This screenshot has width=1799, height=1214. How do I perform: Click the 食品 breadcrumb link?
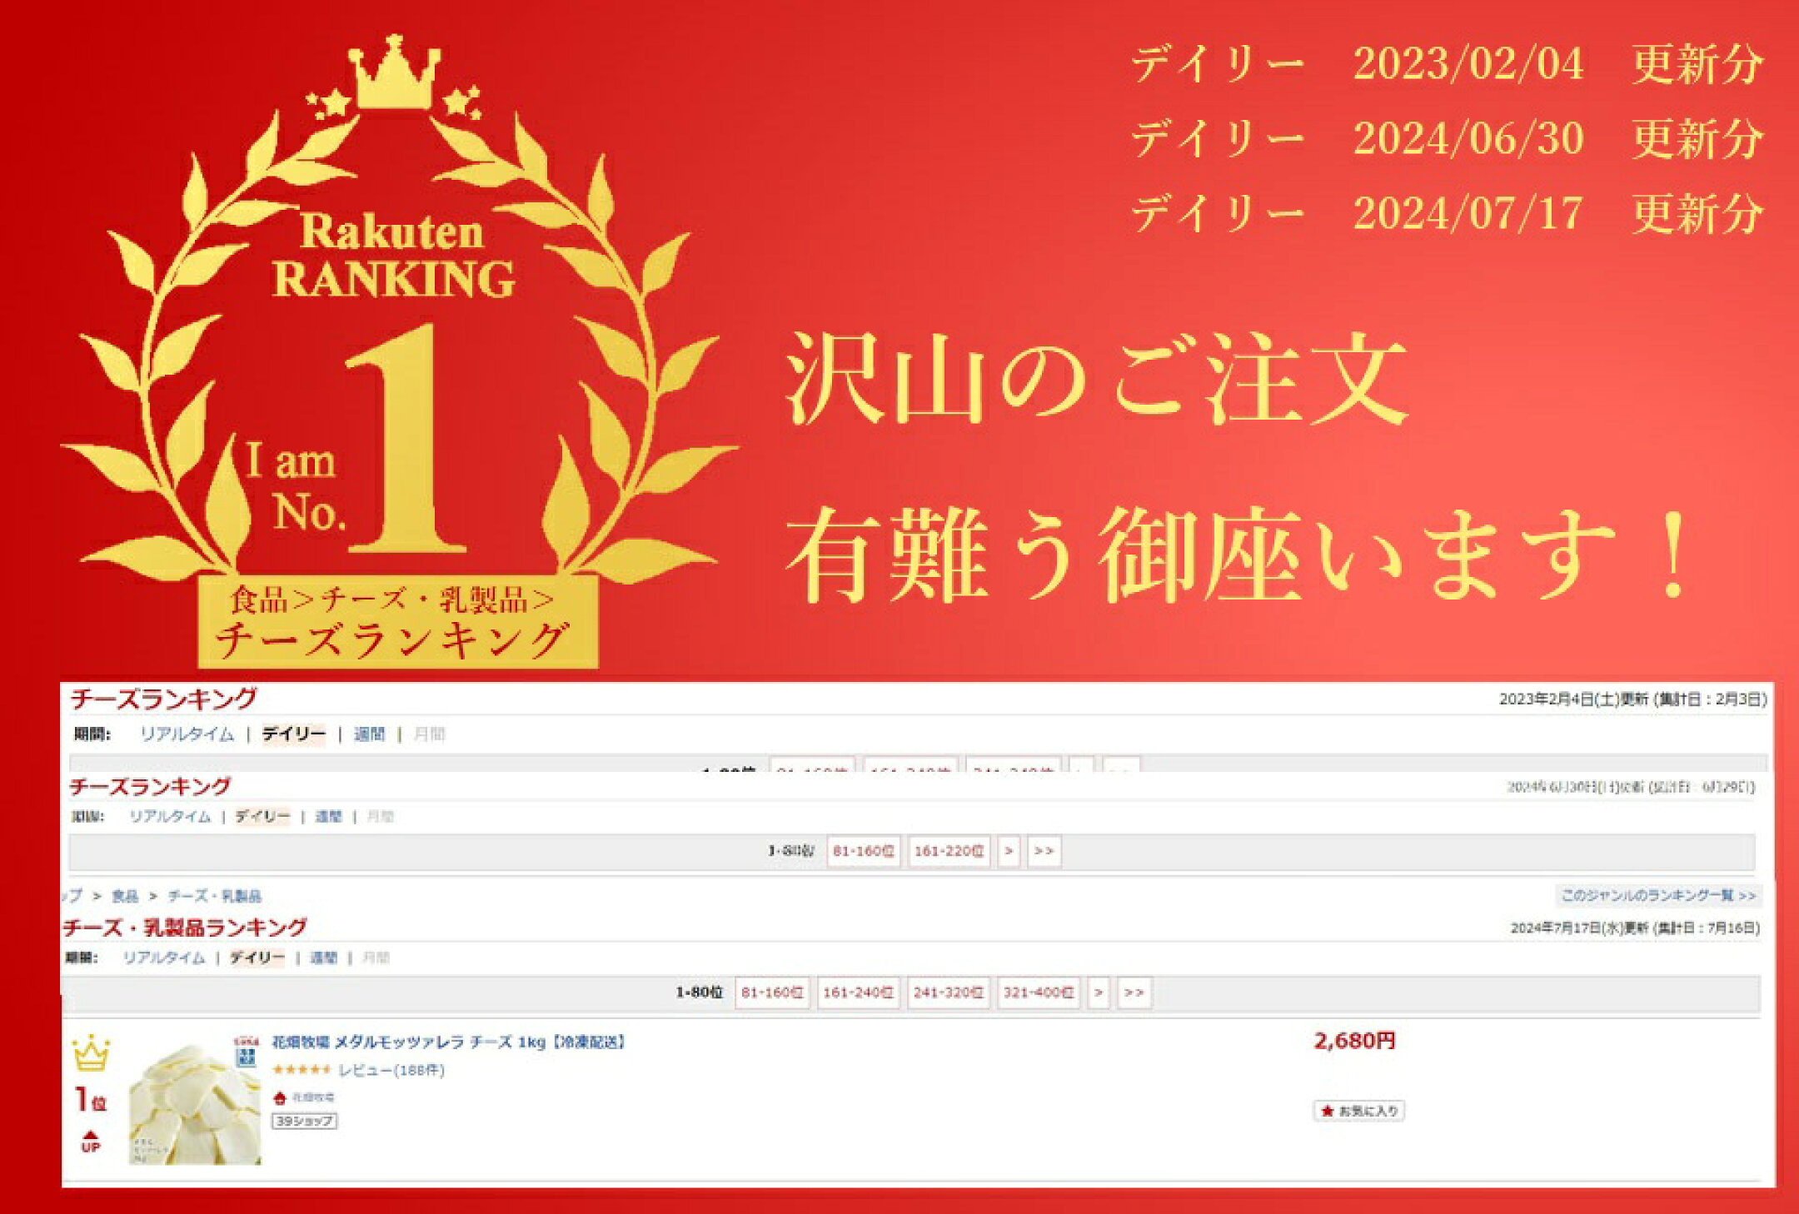click(x=125, y=896)
